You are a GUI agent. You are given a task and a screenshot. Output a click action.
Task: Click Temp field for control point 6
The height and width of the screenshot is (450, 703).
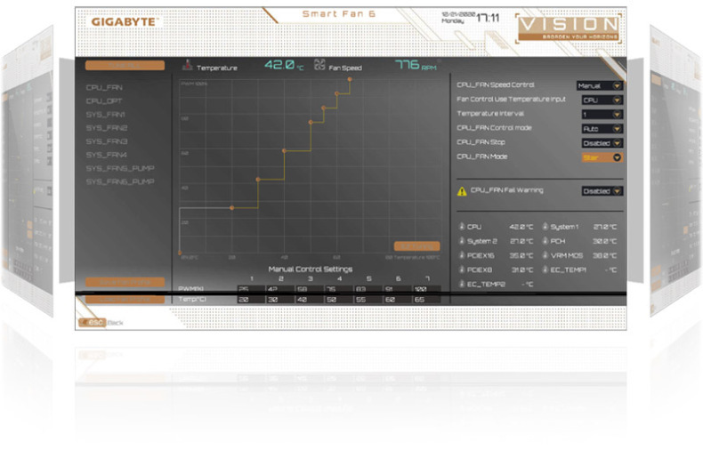click(397, 300)
